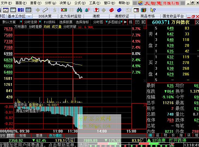Select the ruler measuring tool icon
199x147 pixels.
(x=45, y=10)
